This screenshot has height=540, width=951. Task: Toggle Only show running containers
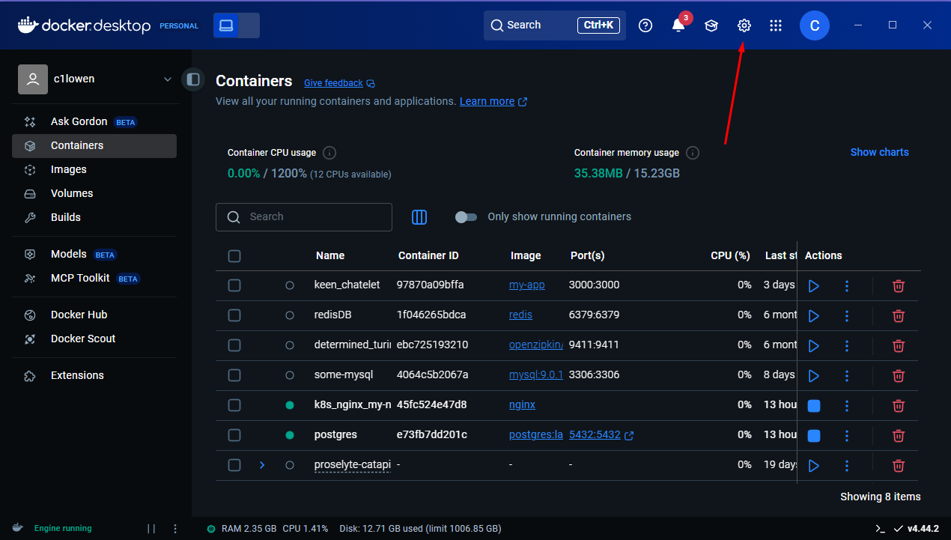(466, 217)
